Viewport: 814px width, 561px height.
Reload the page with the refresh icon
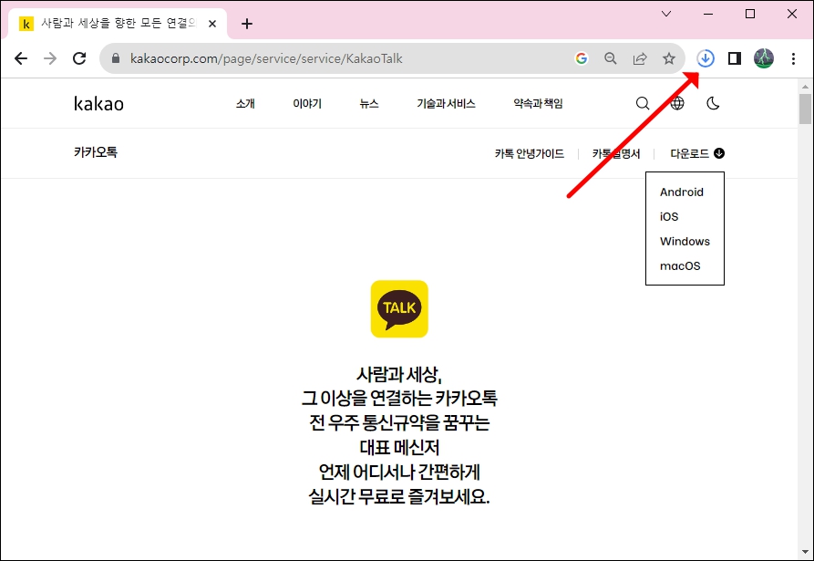pyautogui.click(x=79, y=57)
